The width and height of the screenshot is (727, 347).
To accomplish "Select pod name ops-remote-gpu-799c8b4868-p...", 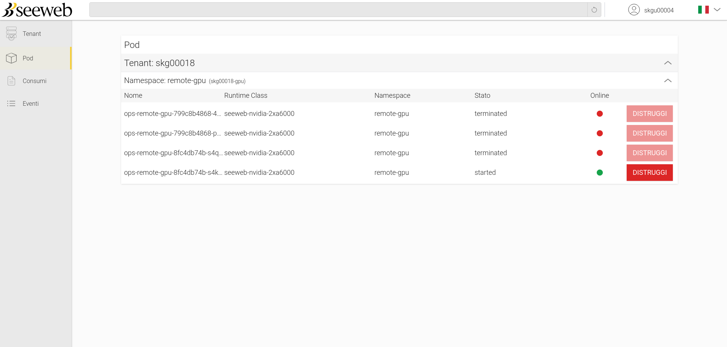I will pyautogui.click(x=173, y=133).
